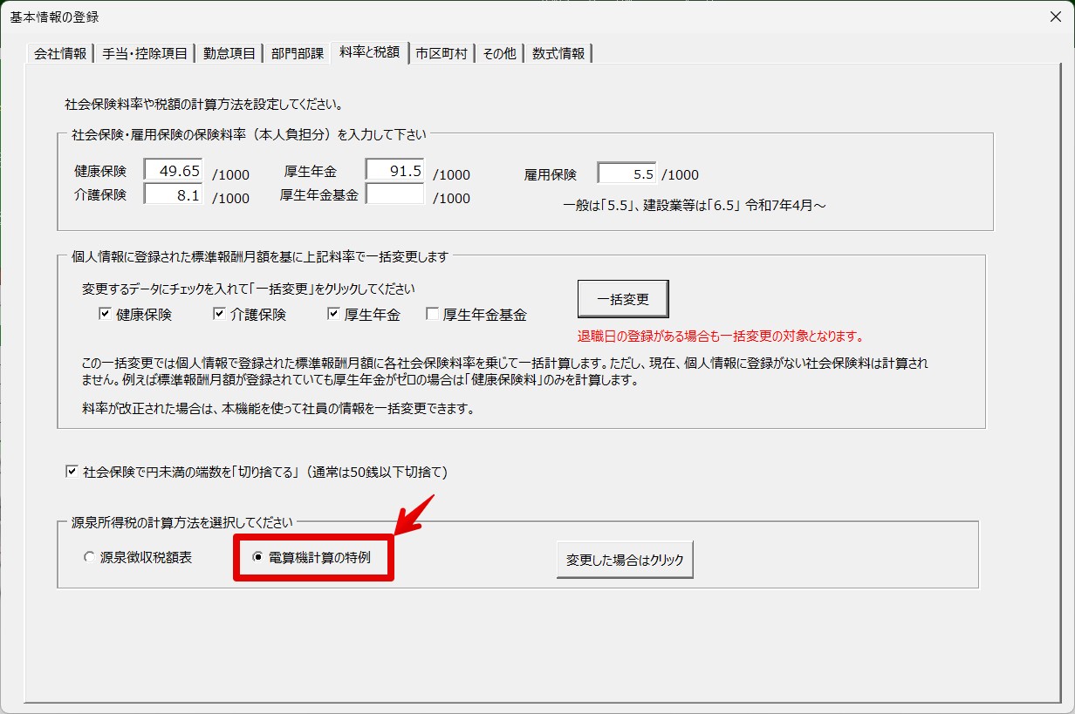The height and width of the screenshot is (714, 1075).
Task: Click the 雇用保険 rate input field
Action: pos(627,173)
